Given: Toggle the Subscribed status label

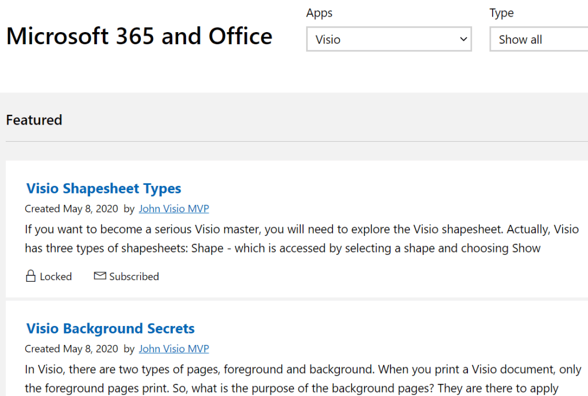Looking at the screenshot, I should point(134,277).
